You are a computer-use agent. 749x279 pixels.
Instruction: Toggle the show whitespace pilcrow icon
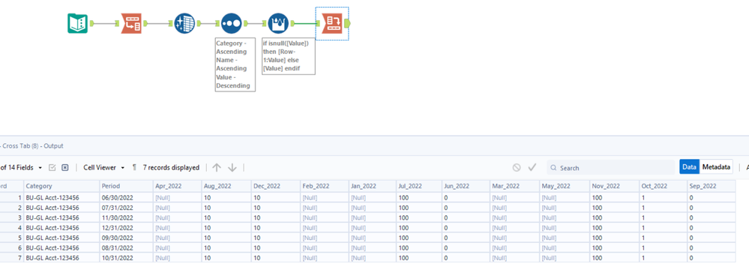pyautogui.click(x=134, y=168)
